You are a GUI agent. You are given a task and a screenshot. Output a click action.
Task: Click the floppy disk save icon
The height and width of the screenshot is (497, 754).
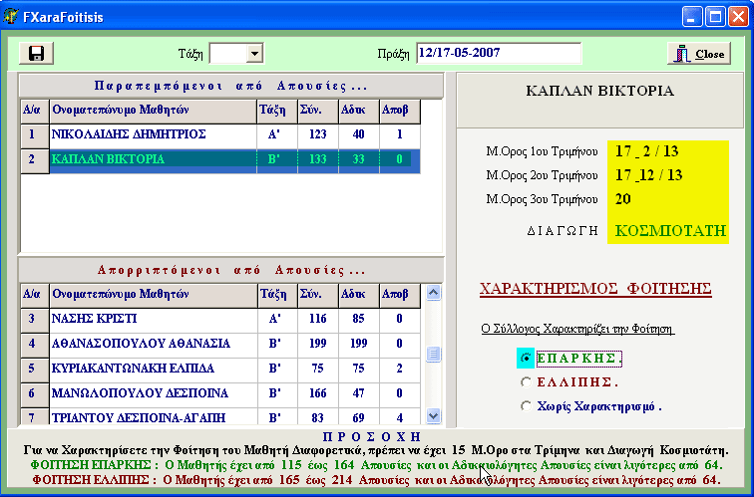[x=37, y=54]
